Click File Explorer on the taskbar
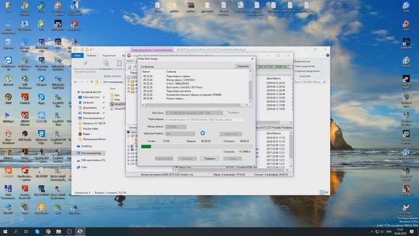The width and height of the screenshot is (419, 236). [x=59, y=231]
